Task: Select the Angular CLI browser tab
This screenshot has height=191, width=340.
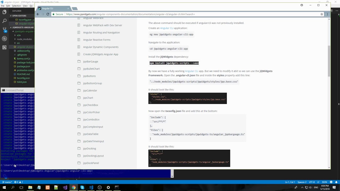Action: pos(54,8)
